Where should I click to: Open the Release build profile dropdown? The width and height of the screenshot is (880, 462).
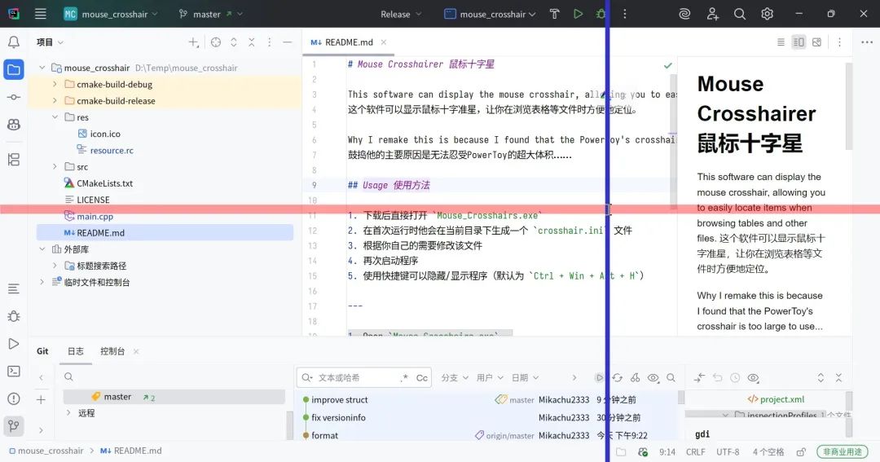coord(401,14)
